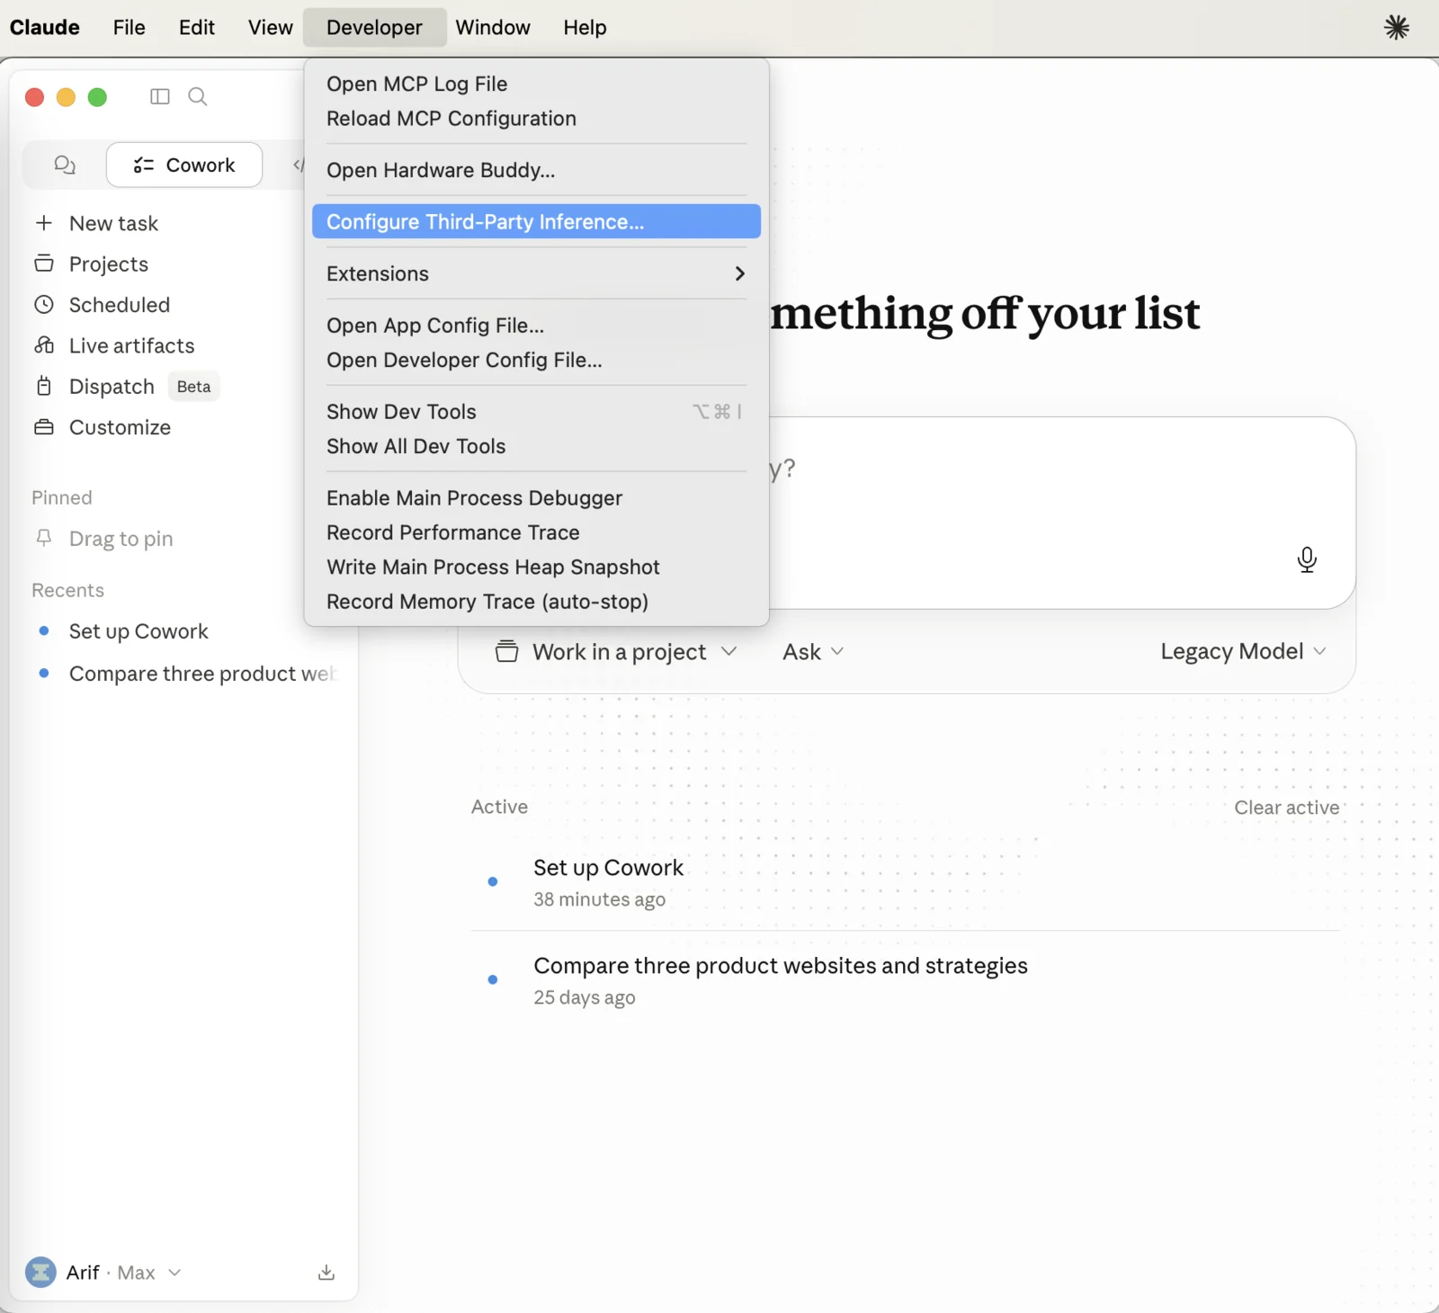The width and height of the screenshot is (1439, 1313).
Task: Click the Customize briefcase icon
Action: tap(44, 427)
